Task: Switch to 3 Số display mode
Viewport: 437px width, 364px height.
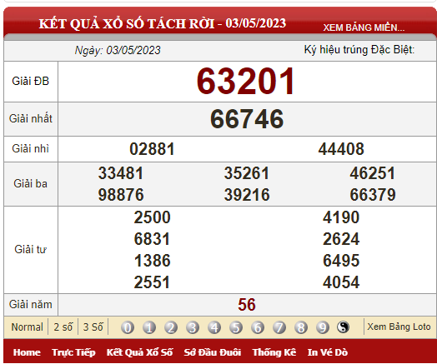Action: [x=93, y=327]
